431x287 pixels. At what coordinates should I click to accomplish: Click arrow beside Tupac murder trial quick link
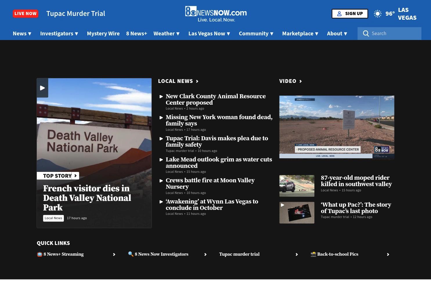(x=297, y=255)
